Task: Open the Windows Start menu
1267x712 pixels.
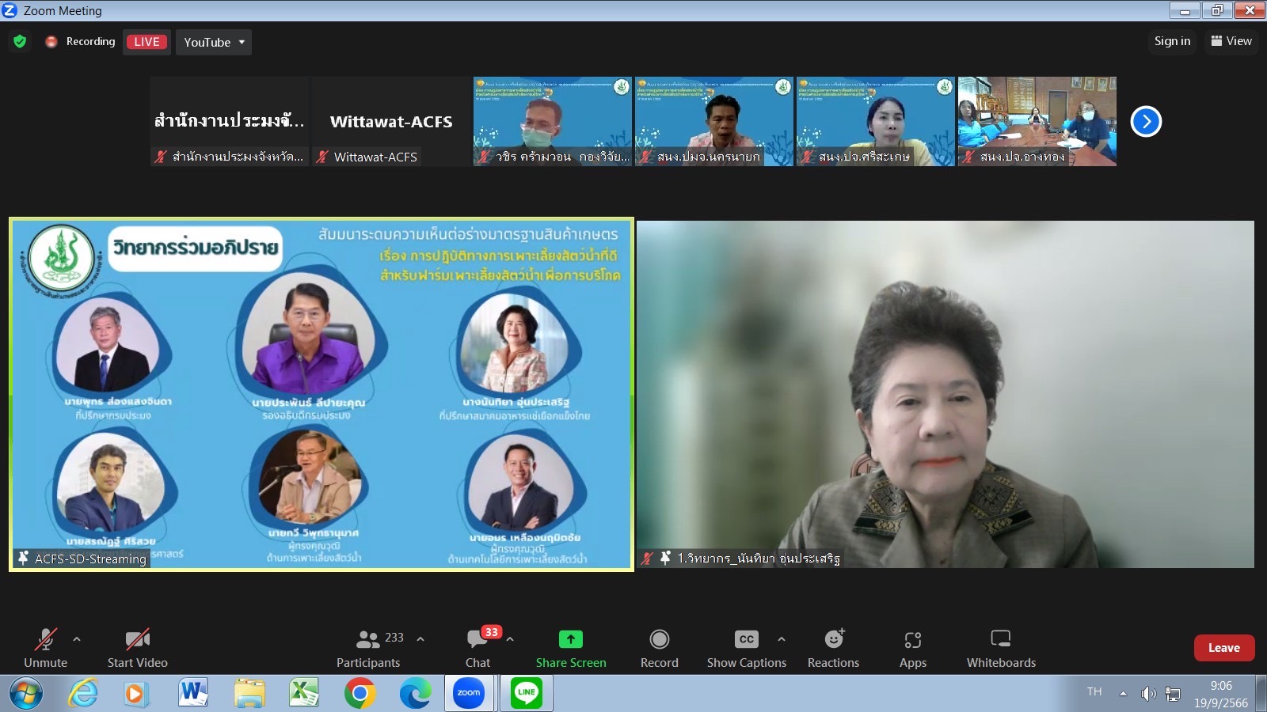Action: coord(25,694)
